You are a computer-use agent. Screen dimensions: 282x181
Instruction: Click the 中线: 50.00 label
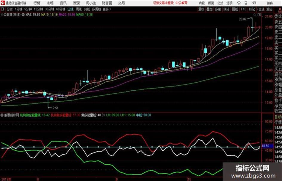tap(144, 115)
